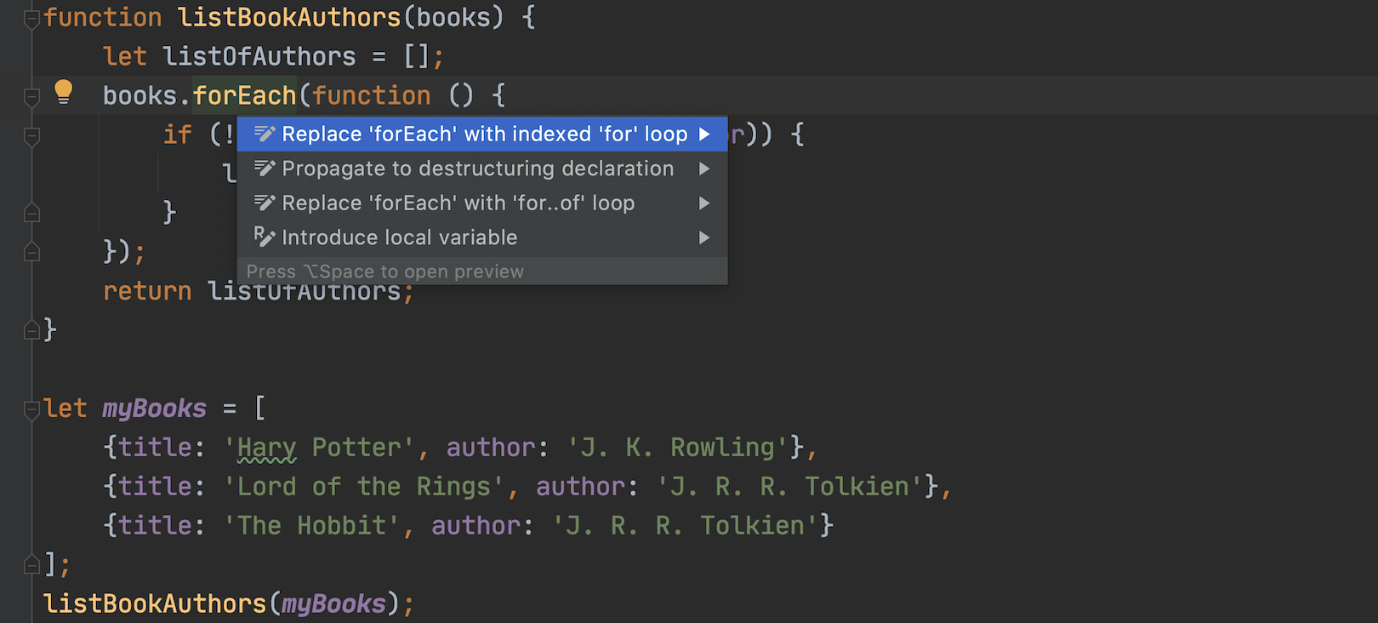Click the pencil icon beside 'for..of' loop action
This screenshot has width=1378, height=623.
point(265,203)
